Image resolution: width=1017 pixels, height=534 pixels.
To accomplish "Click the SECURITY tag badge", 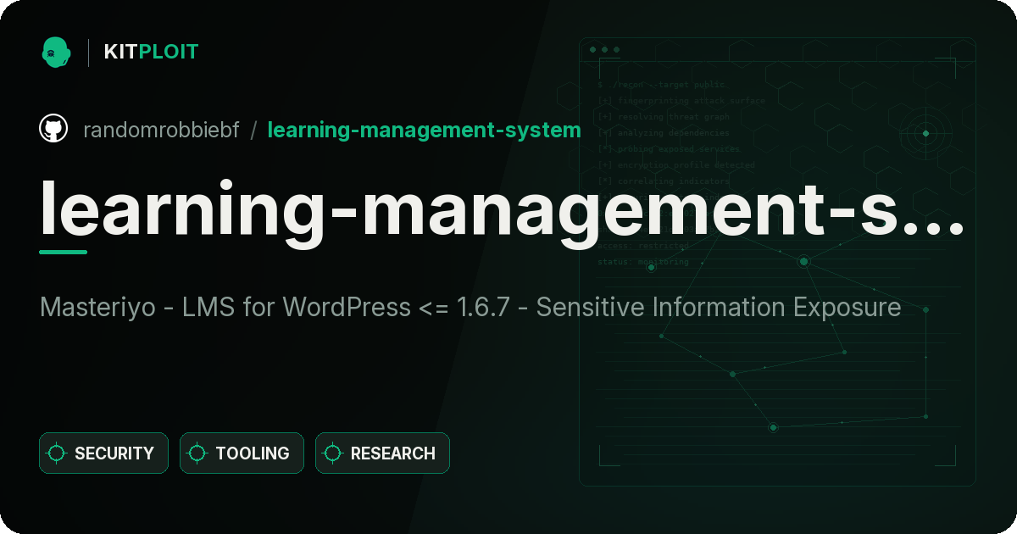I will pyautogui.click(x=103, y=453).
